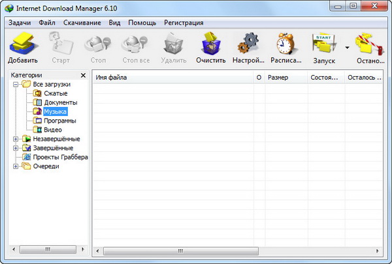This screenshot has height=264, width=392.
Task: Select the Программы category
Action: (59, 121)
